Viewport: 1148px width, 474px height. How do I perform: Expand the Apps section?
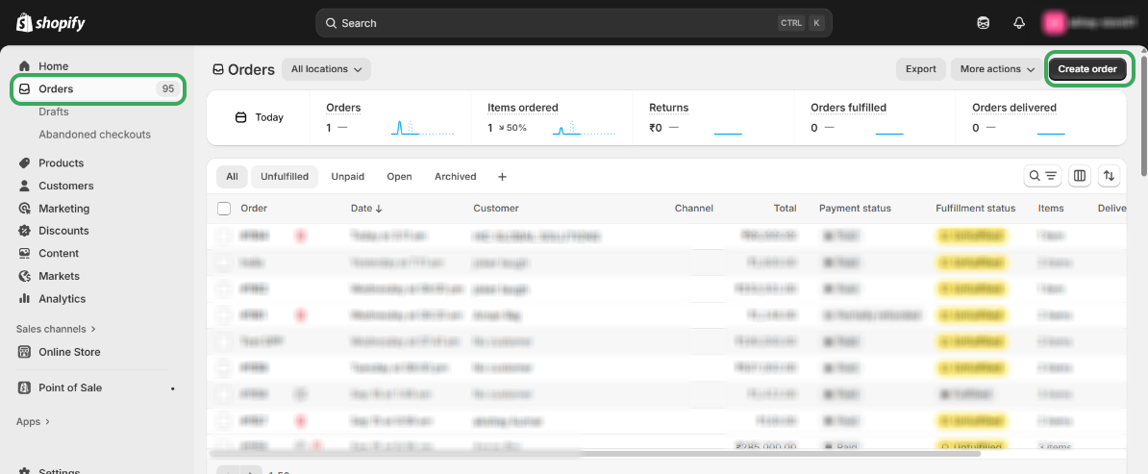(33, 422)
